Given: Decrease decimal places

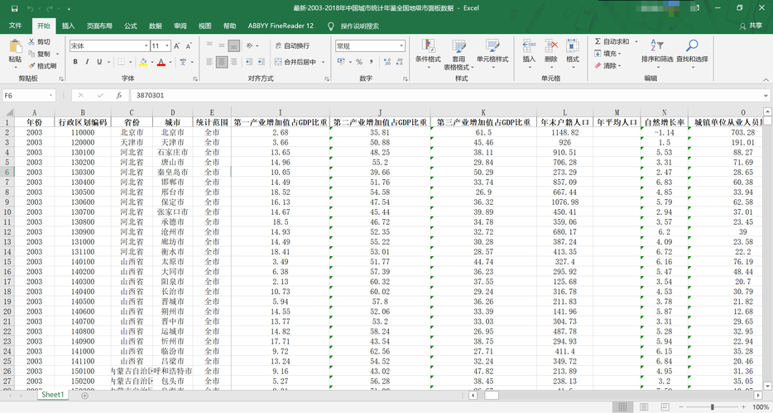Looking at the screenshot, I should pos(399,62).
